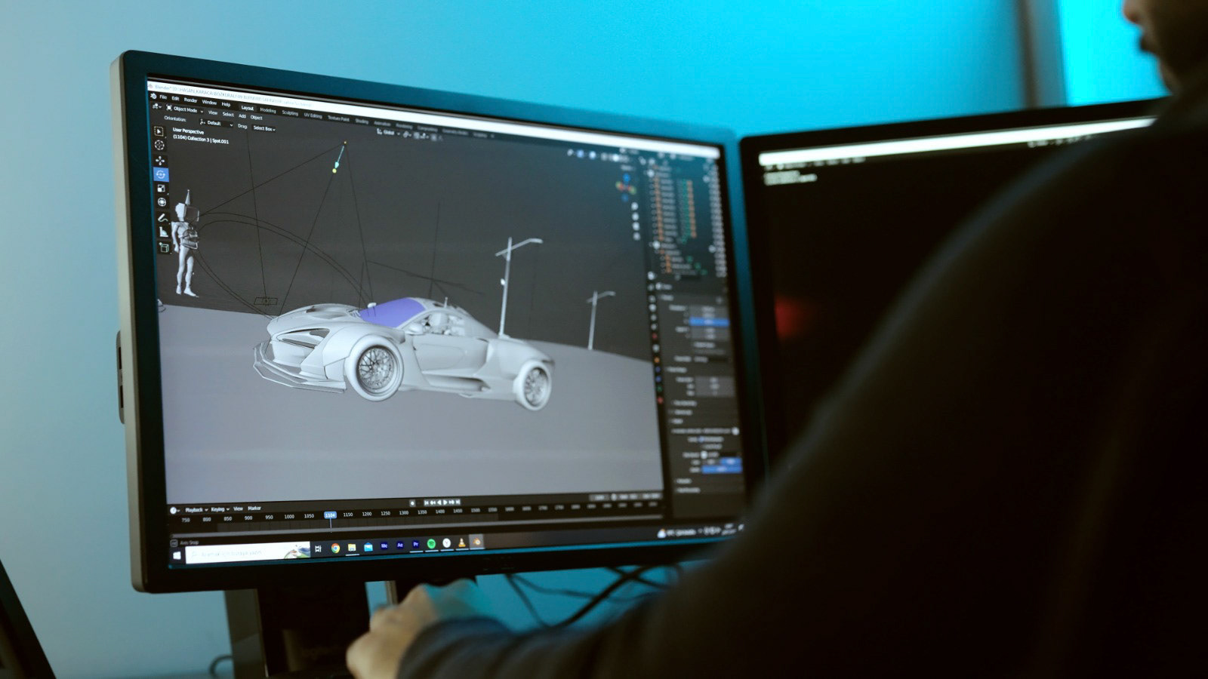Open the viewport Add menu

coord(242,115)
